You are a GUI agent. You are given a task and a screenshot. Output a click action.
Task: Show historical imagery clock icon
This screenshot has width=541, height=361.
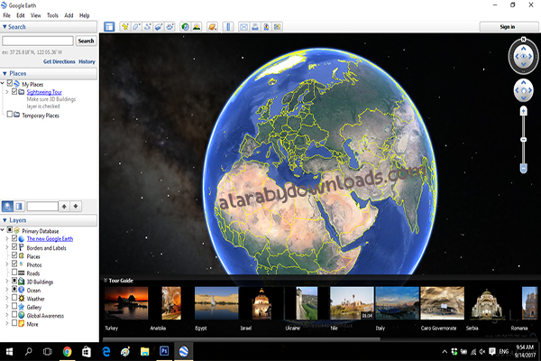185,26
